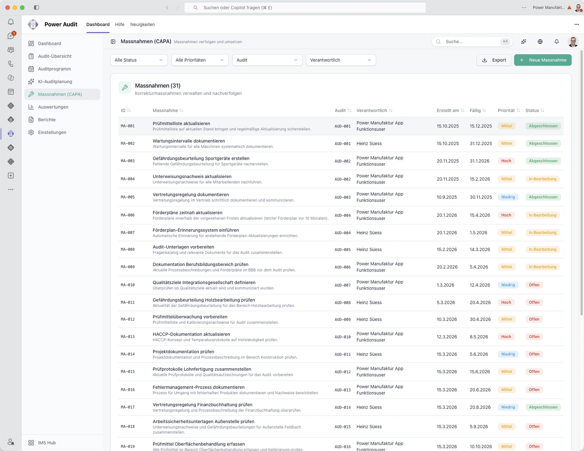Click the vertical scrollbar on right
The height and width of the screenshot is (451, 584).
[581, 182]
